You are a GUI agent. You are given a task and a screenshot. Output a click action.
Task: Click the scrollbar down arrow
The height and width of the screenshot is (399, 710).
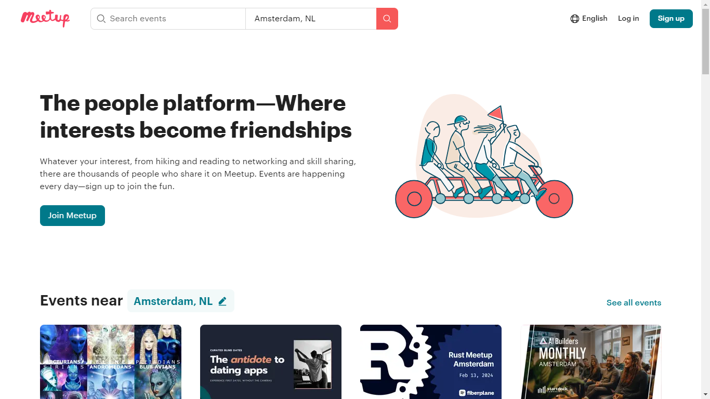click(x=705, y=395)
